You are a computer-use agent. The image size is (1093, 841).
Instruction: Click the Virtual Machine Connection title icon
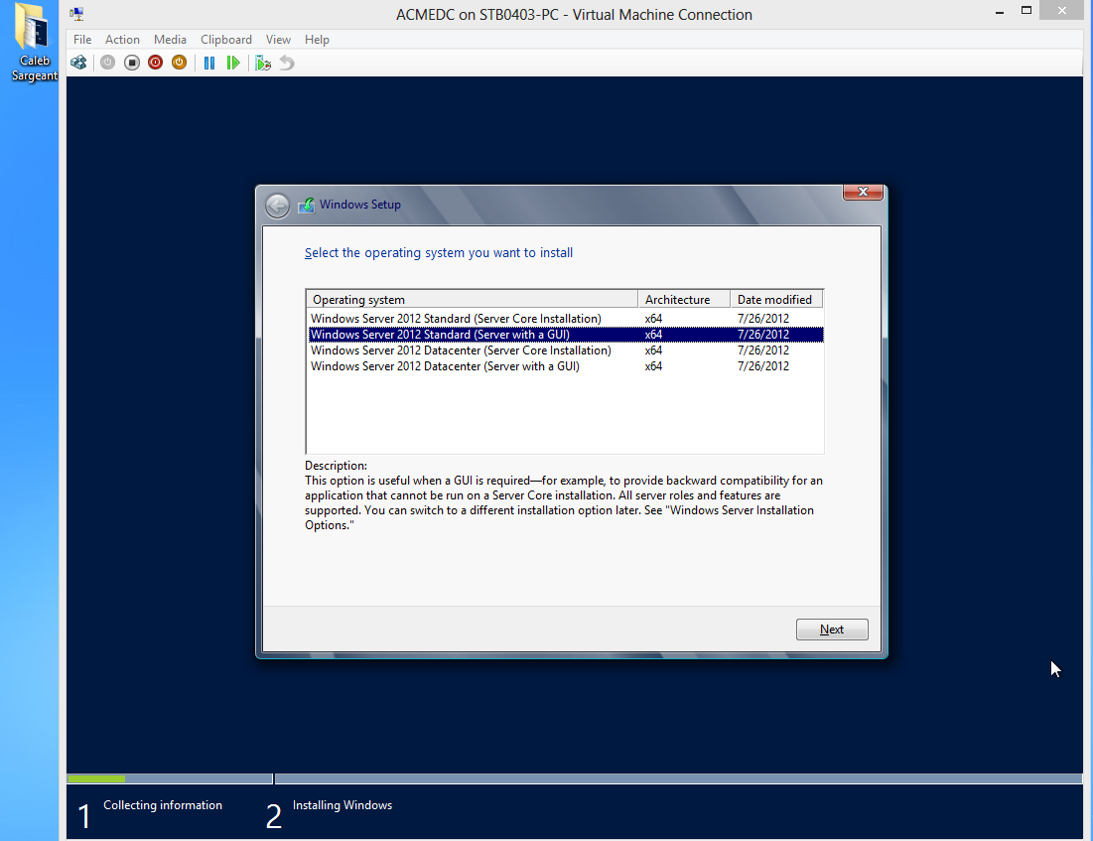(x=76, y=14)
